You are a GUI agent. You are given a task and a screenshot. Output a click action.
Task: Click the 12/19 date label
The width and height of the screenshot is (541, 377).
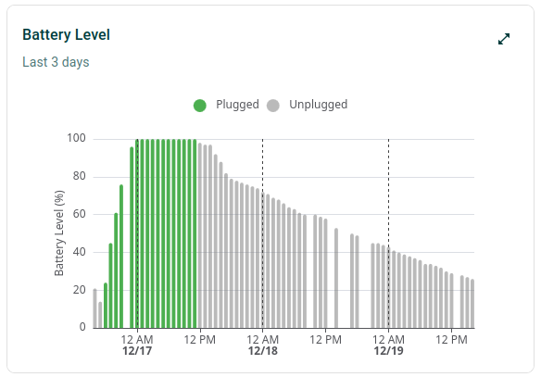388,351
